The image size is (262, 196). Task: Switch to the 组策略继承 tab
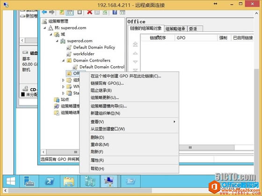(x=175, y=29)
